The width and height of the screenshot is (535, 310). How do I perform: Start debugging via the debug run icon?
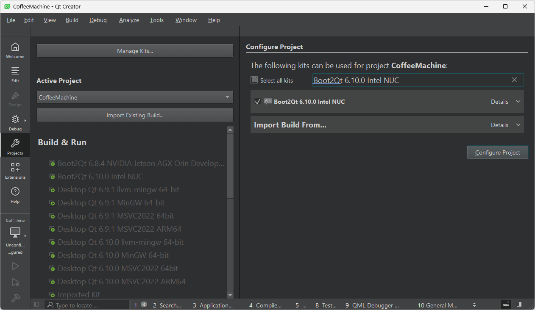pos(15,282)
